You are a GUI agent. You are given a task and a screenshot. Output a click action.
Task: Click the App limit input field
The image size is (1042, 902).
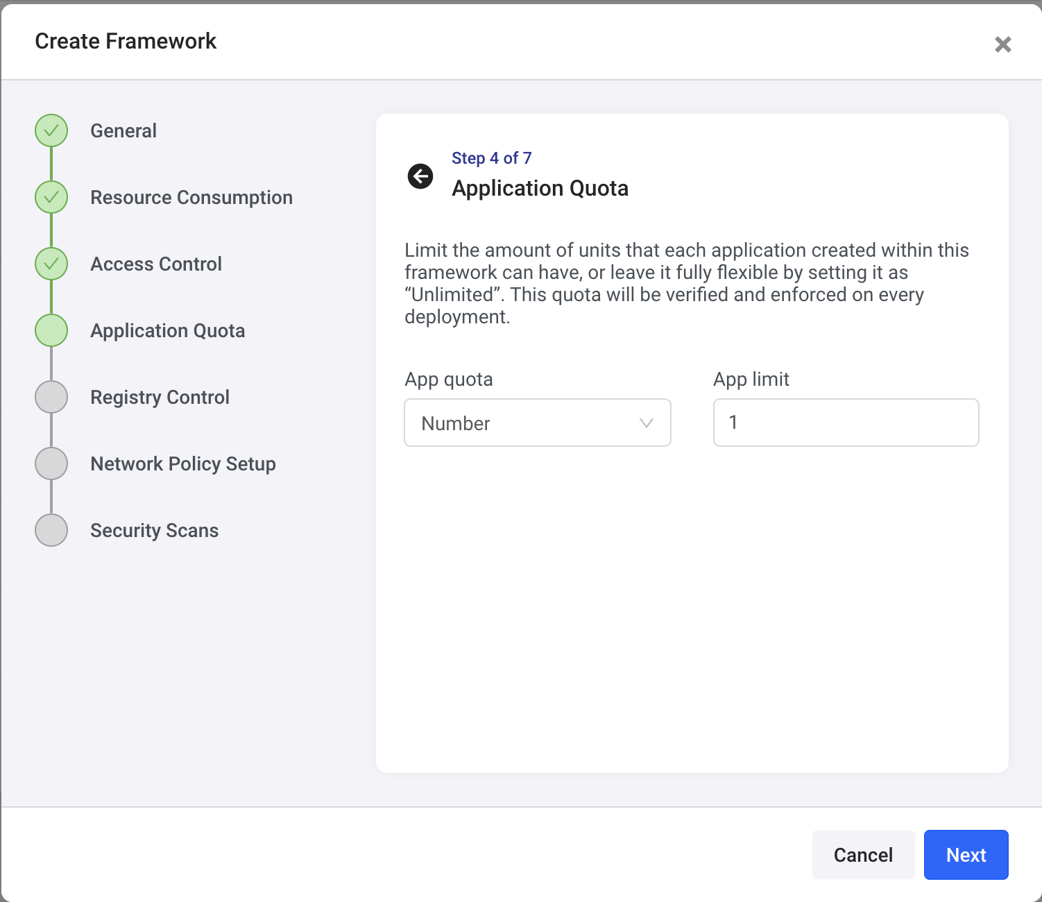(846, 423)
